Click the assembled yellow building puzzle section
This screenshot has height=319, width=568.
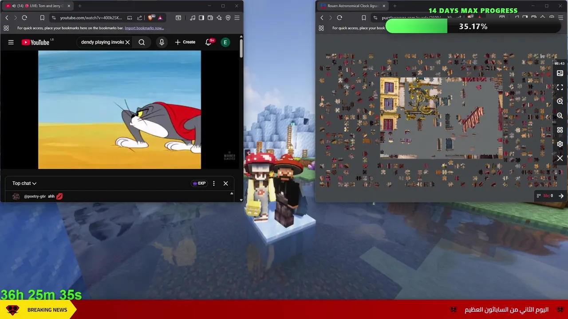389,105
